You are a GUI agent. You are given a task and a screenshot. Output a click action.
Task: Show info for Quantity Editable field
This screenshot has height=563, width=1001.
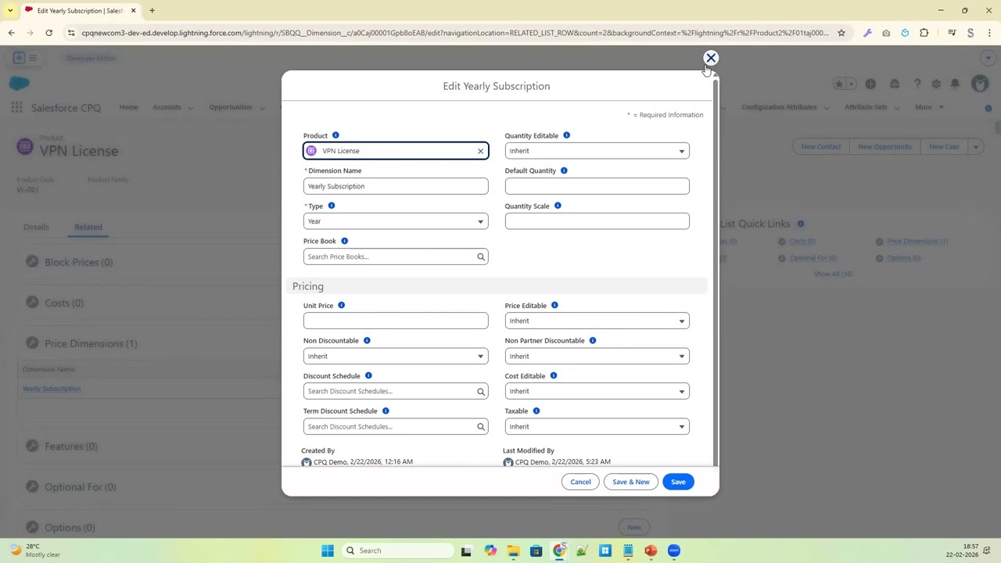(566, 135)
